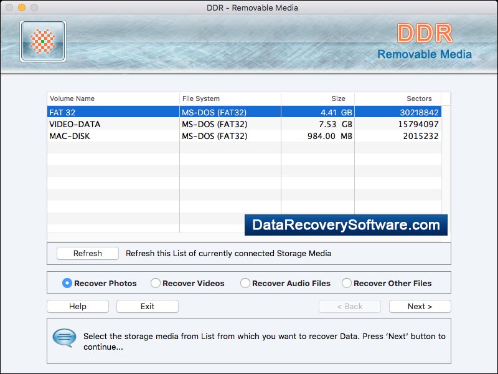Open the Help window
Viewport: 498px width, 374px height.
coord(77,306)
